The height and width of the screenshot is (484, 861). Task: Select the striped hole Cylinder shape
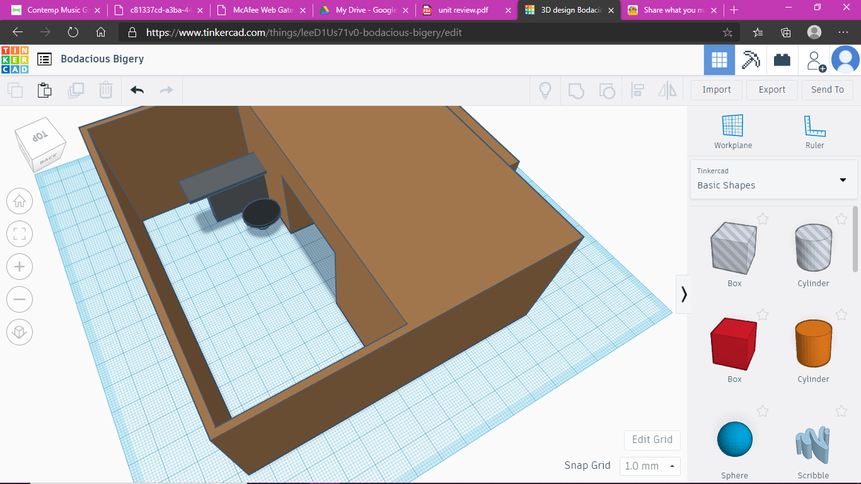pyautogui.click(x=813, y=248)
